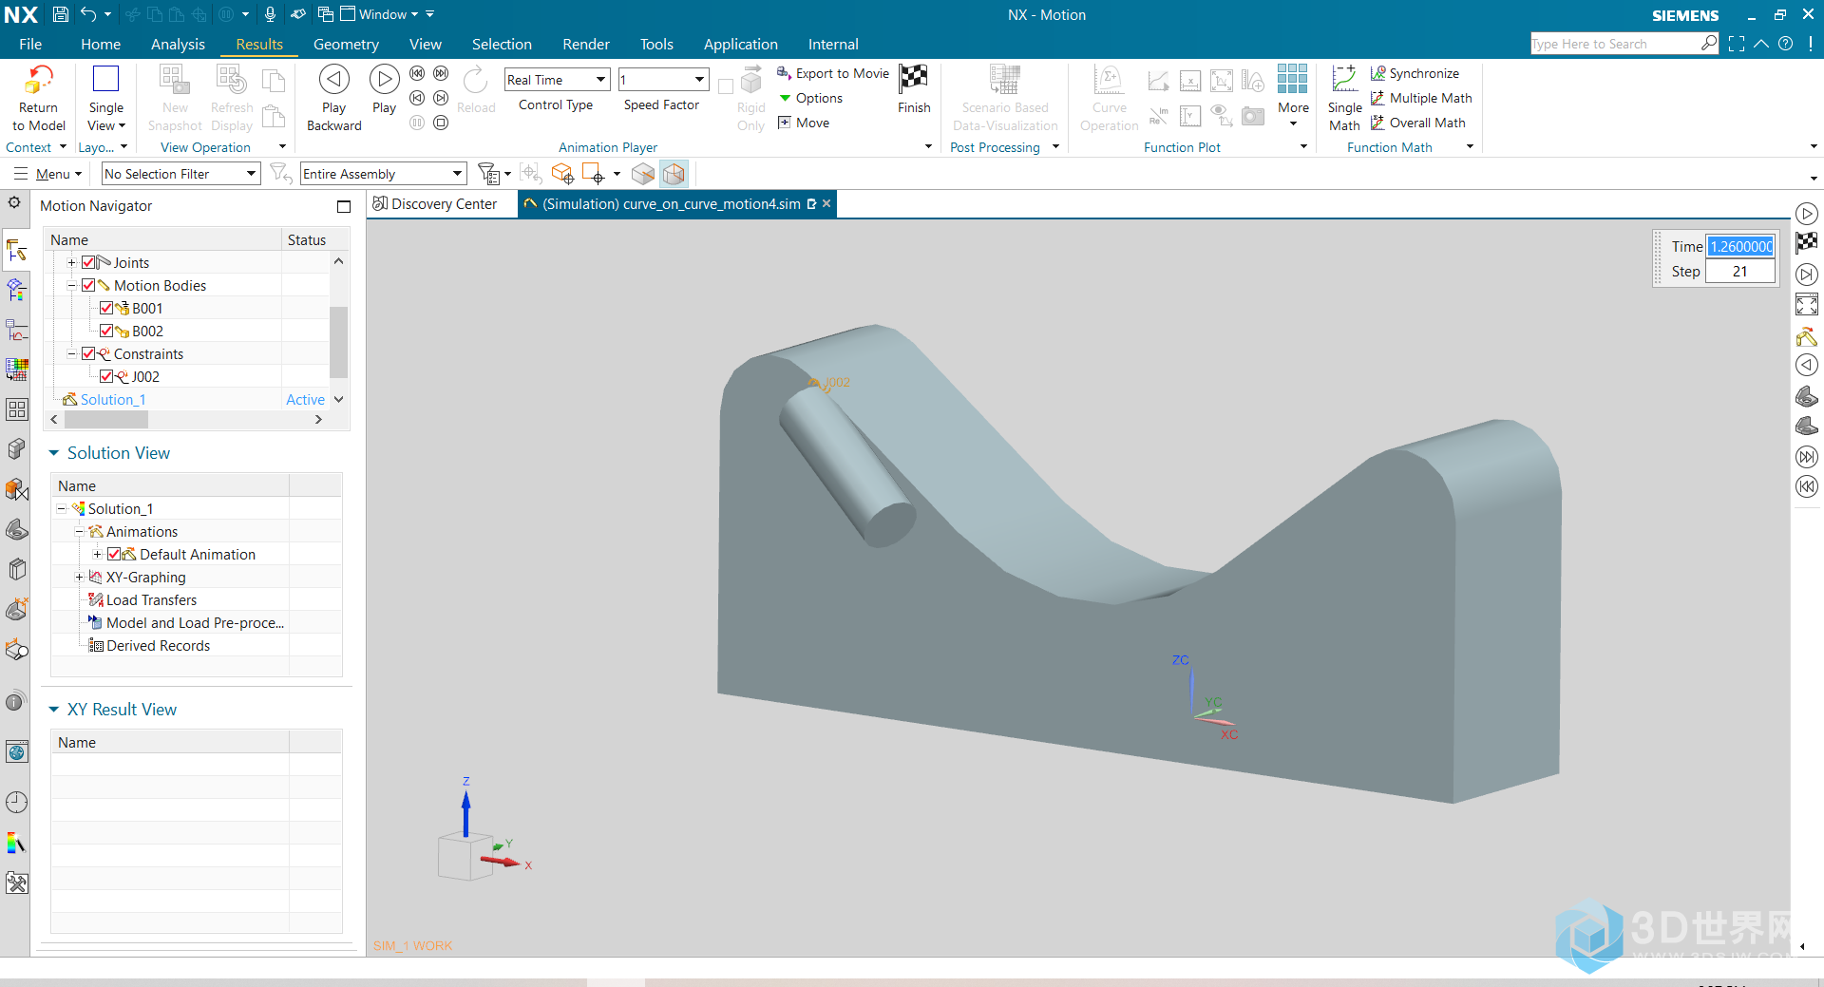Collapse the Motion Bodies node
This screenshot has height=987, width=1824.
71,285
